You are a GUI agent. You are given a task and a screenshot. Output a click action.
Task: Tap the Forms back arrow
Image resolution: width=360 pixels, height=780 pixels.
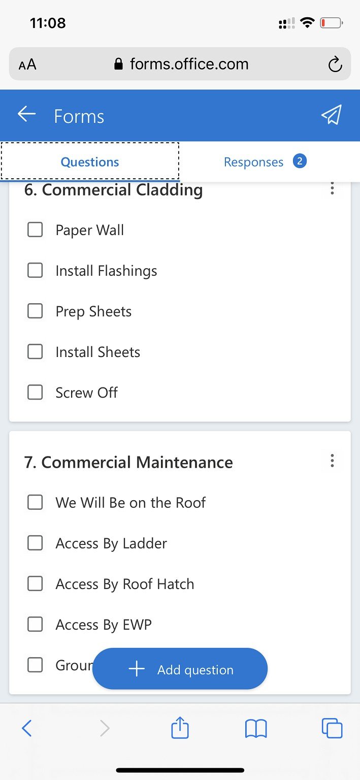pyautogui.click(x=27, y=114)
